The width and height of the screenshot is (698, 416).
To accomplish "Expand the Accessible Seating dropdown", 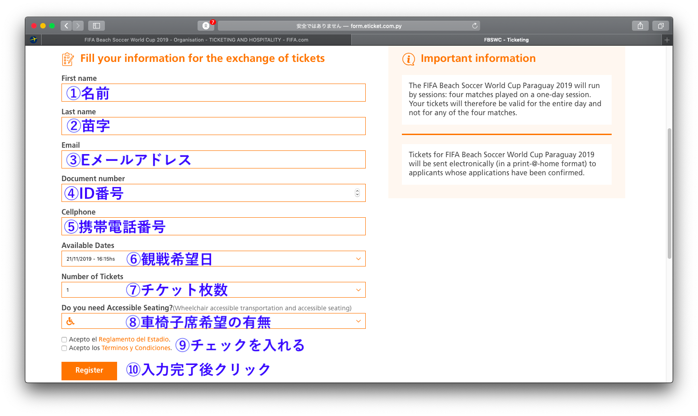I will 213,321.
